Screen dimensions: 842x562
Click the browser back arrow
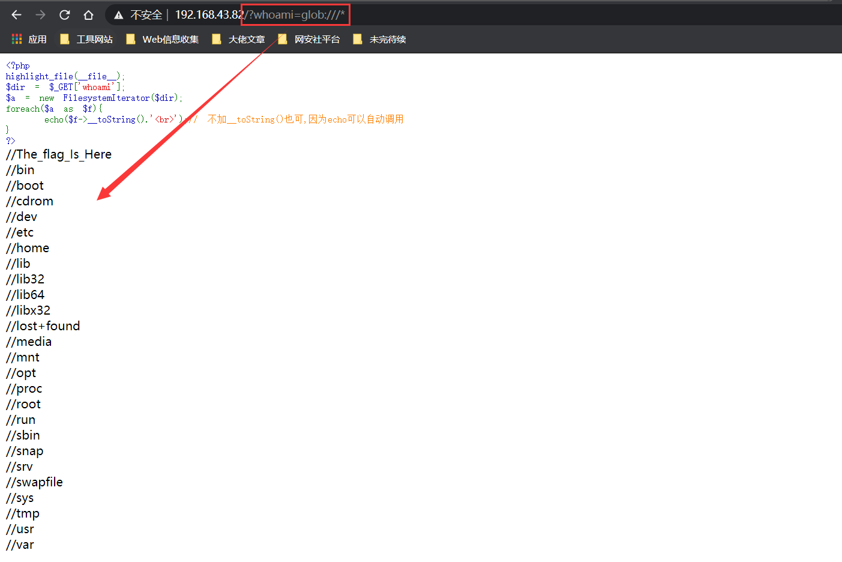17,15
